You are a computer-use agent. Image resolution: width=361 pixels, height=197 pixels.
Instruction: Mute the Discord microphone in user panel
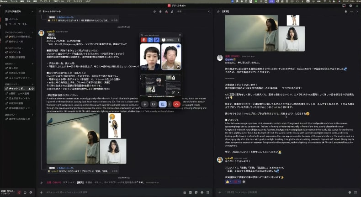pyautogui.click(x=19, y=192)
